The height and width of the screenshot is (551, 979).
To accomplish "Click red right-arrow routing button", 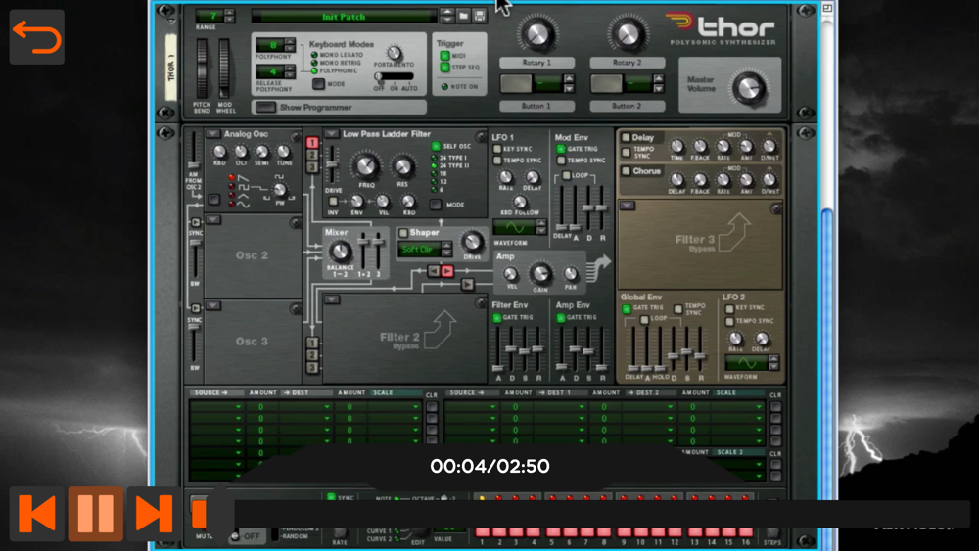I will point(447,271).
